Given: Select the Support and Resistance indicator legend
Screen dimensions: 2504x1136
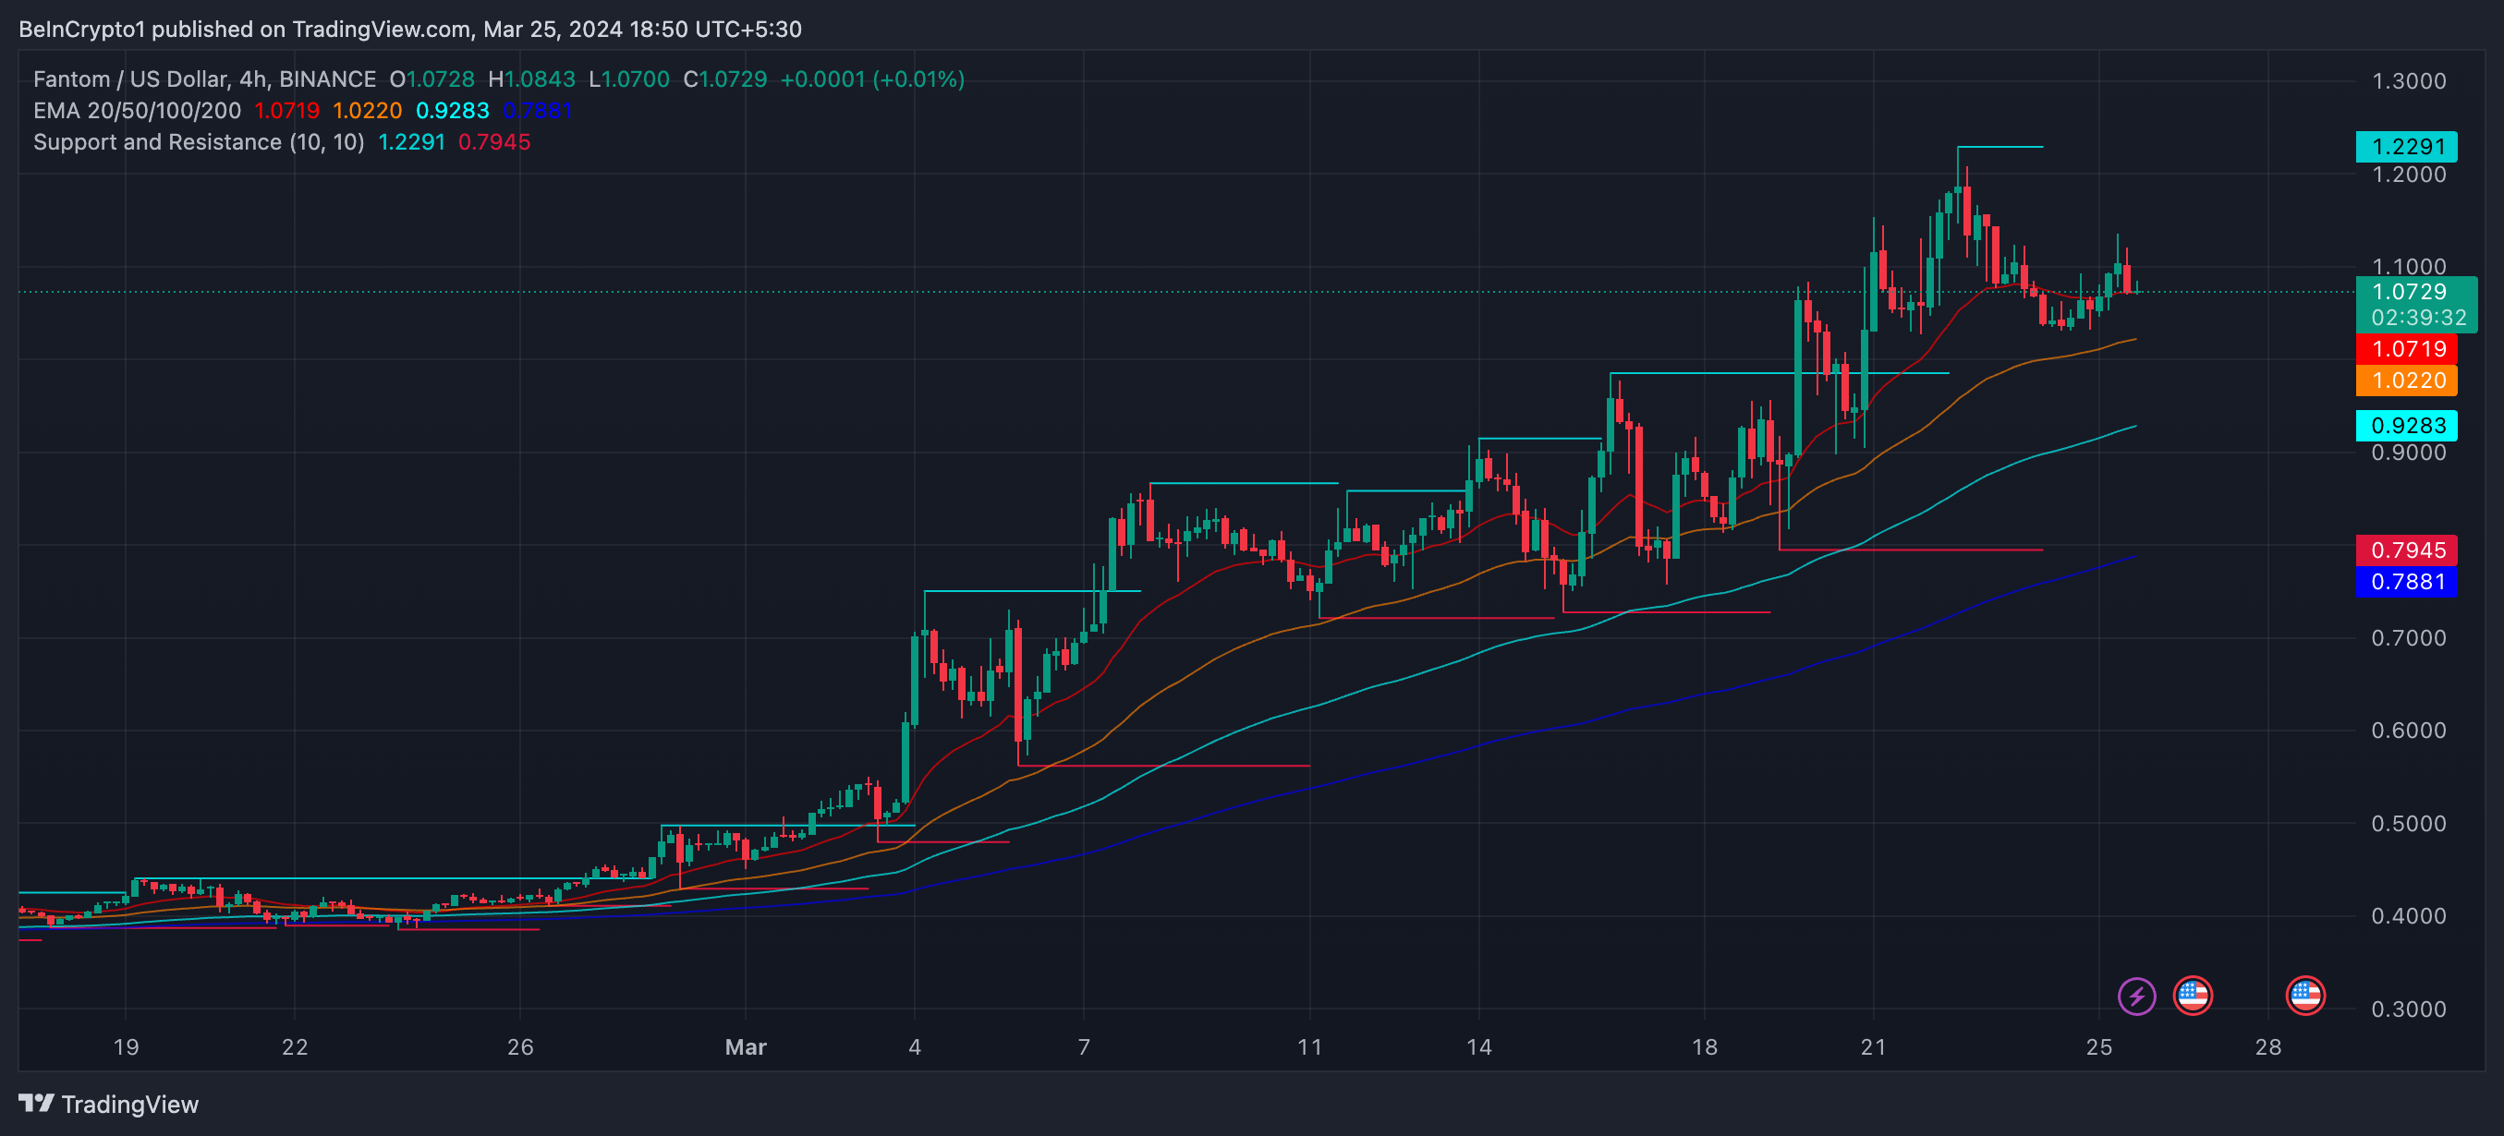Looking at the screenshot, I should click(199, 142).
